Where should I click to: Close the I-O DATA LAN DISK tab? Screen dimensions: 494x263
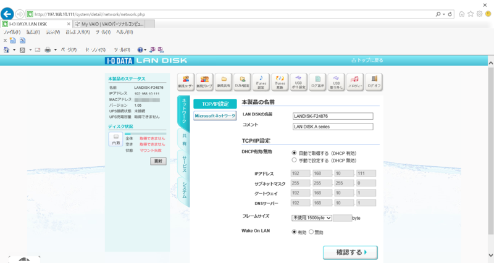(69, 24)
